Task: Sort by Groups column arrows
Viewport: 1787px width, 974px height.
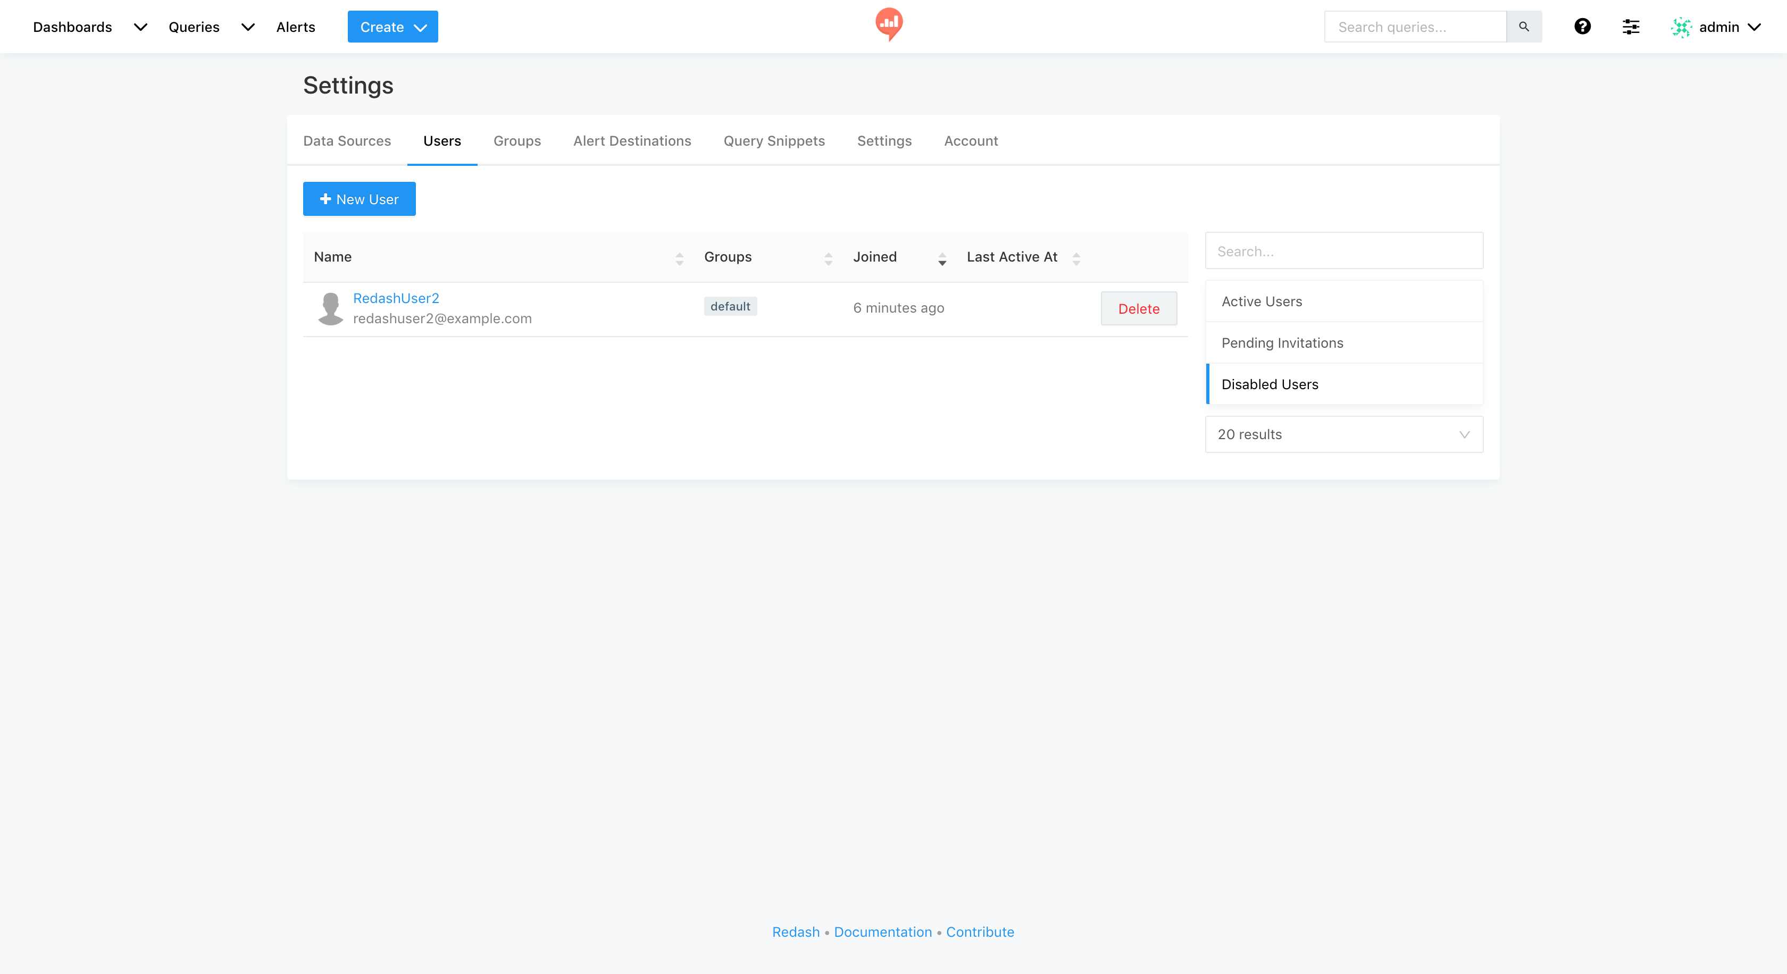Action: coord(828,258)
